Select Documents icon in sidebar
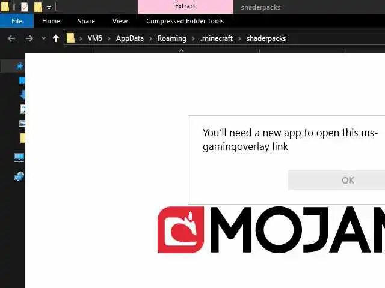 23,109
